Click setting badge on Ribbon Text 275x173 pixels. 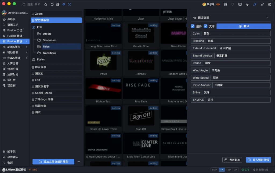point(116,80)
